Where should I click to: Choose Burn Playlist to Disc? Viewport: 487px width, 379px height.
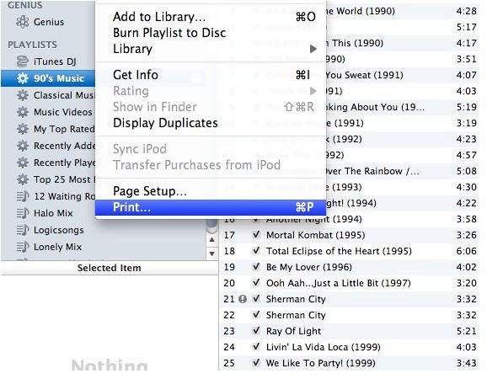(211, 33)
